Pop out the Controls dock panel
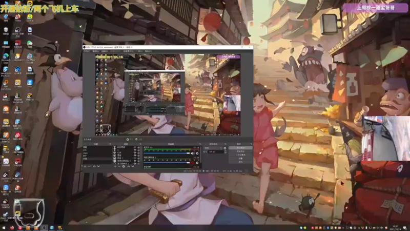This screenshot has width=410, height=231. click(x=252, y=144)
